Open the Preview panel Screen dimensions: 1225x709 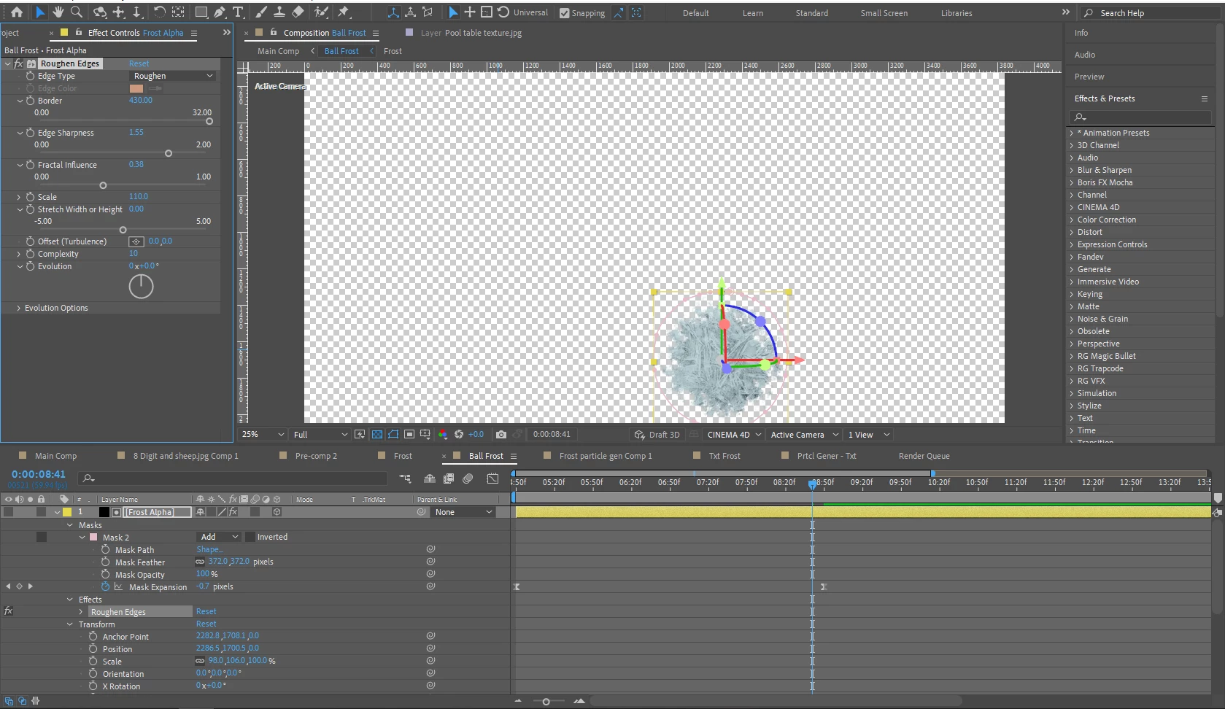[1089, 77]
